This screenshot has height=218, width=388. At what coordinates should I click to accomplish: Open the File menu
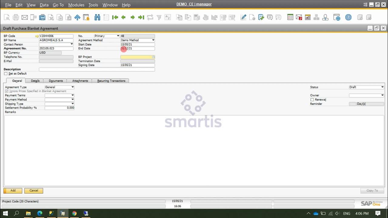[8, 5]
